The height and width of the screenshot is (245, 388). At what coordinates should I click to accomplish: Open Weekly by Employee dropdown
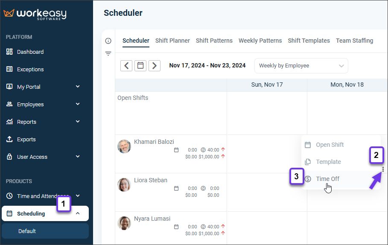click(301, 66)
